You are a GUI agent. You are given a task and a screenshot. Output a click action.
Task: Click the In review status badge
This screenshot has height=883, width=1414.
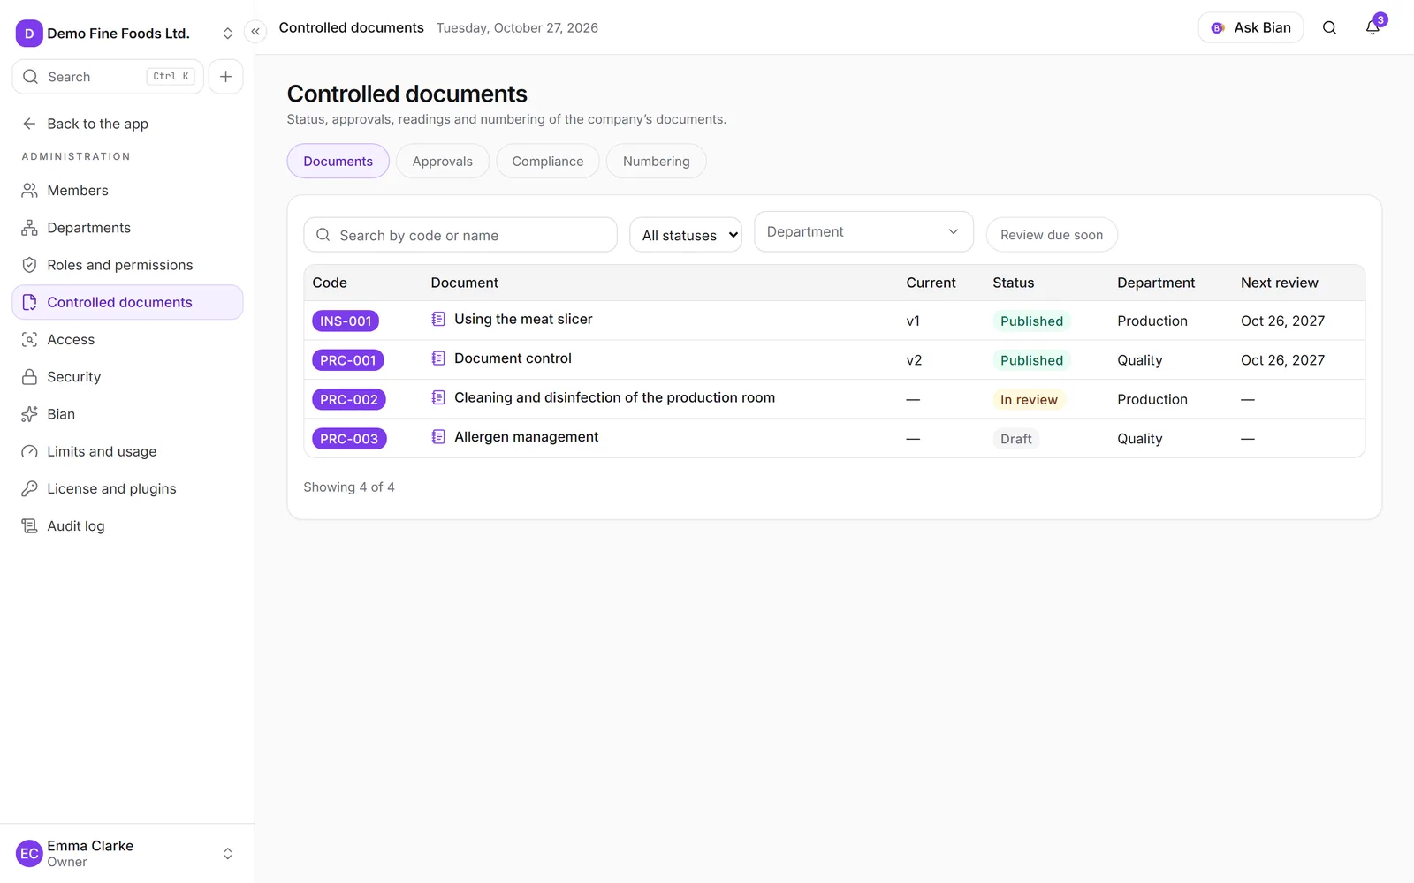tap(1029, 400)
